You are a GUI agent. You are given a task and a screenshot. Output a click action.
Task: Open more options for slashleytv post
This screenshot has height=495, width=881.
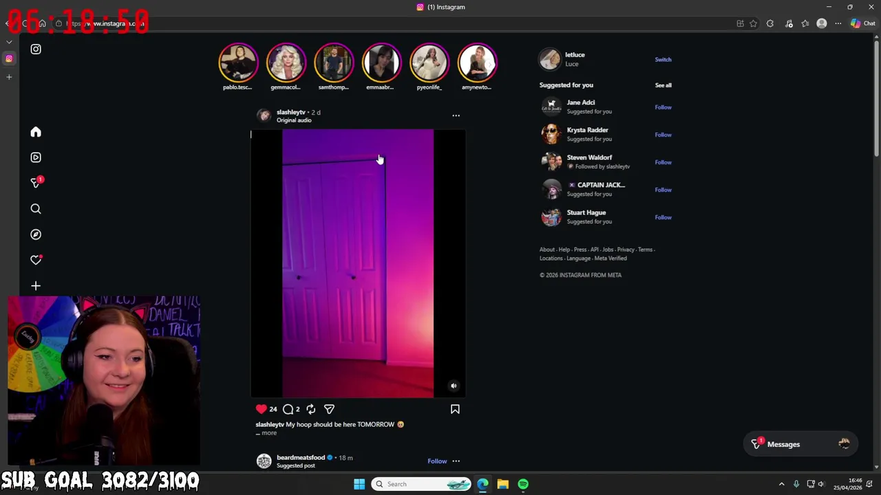456,115
